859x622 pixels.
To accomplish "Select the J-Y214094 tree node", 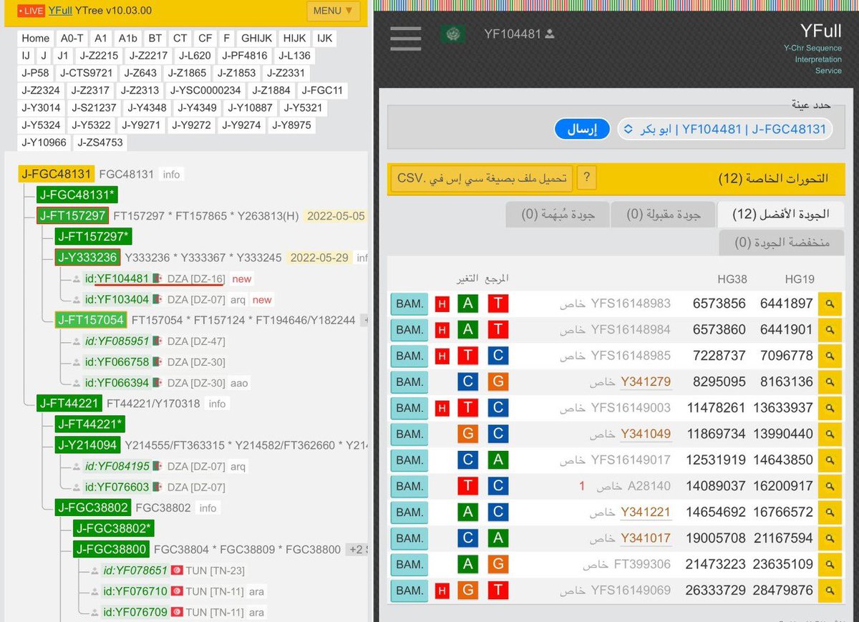I will (88, 445).
